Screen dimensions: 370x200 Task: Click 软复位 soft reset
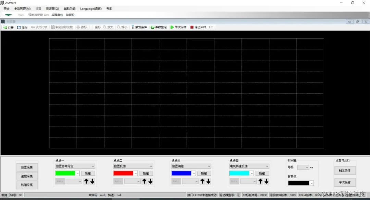pos(70,15)
